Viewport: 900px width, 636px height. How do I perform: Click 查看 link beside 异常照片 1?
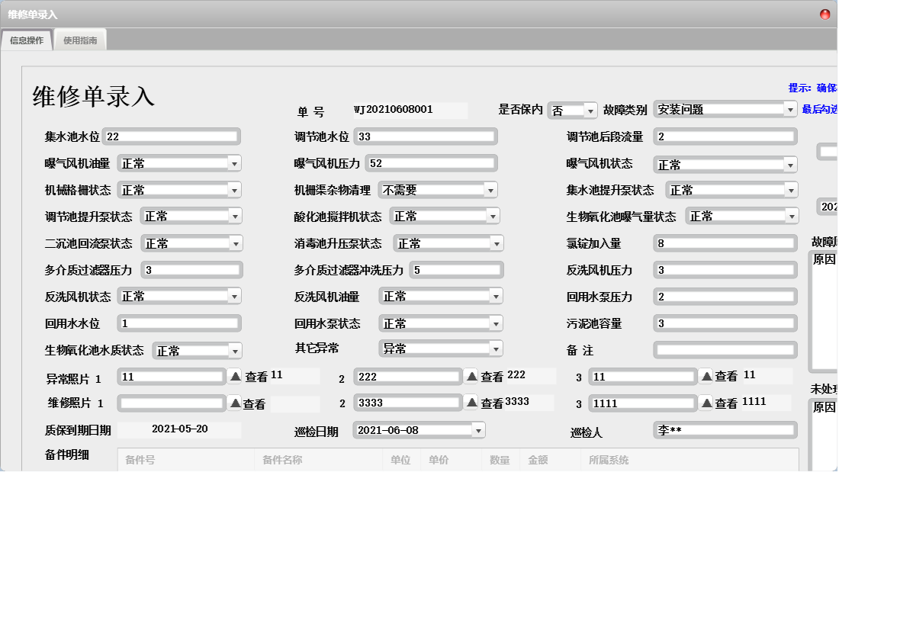[x=256, y=377]
